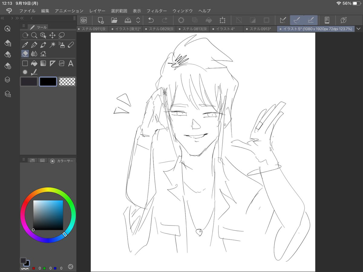Select the Ruler triangle tool
This screenshot has width=363, height=272.
pyautogui.click(x=52, y=63)
